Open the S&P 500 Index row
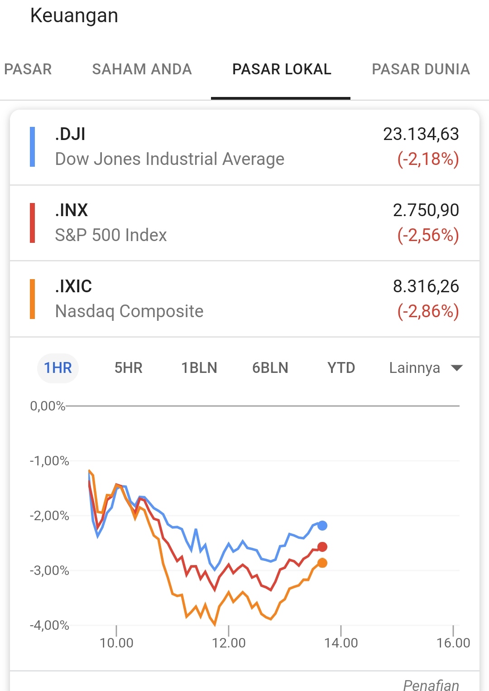This screenshot has width=489, height=691. click(244, 223)
